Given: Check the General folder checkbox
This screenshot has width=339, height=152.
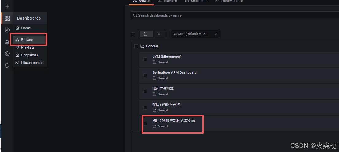Looking at the screenshot, I should point(136,46).
